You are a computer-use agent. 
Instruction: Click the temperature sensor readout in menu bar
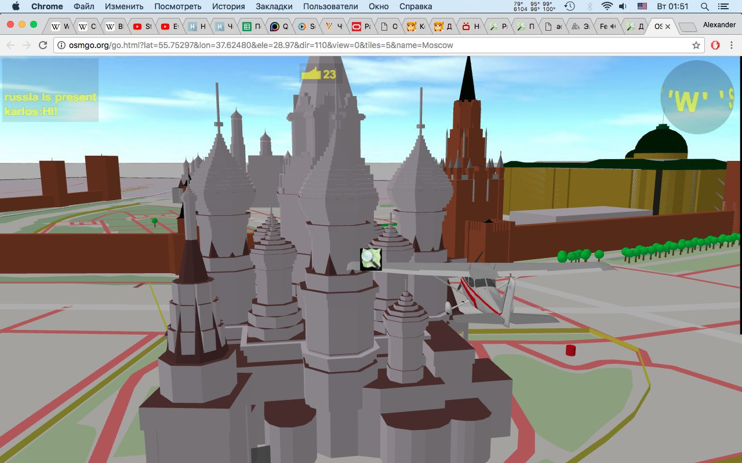534,6
